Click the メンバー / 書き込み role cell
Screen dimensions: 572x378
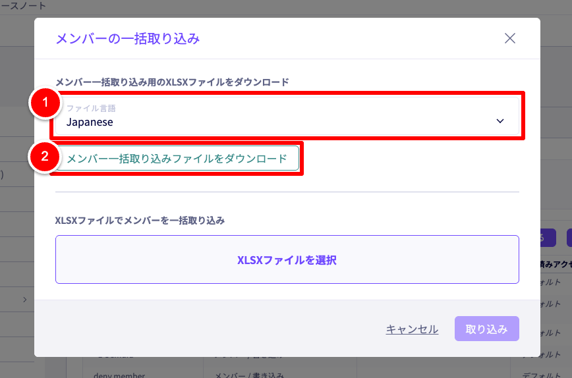tap(249, 375)
